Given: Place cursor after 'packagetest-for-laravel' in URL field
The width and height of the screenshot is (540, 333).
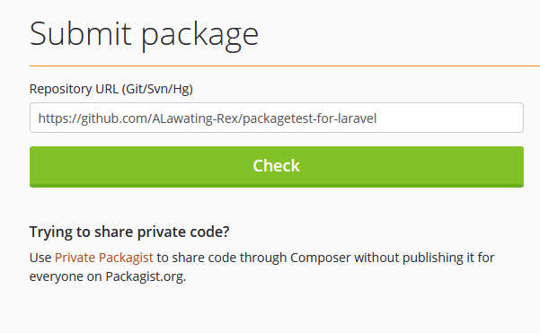Looking at the screenshot, I should (377, 118).
